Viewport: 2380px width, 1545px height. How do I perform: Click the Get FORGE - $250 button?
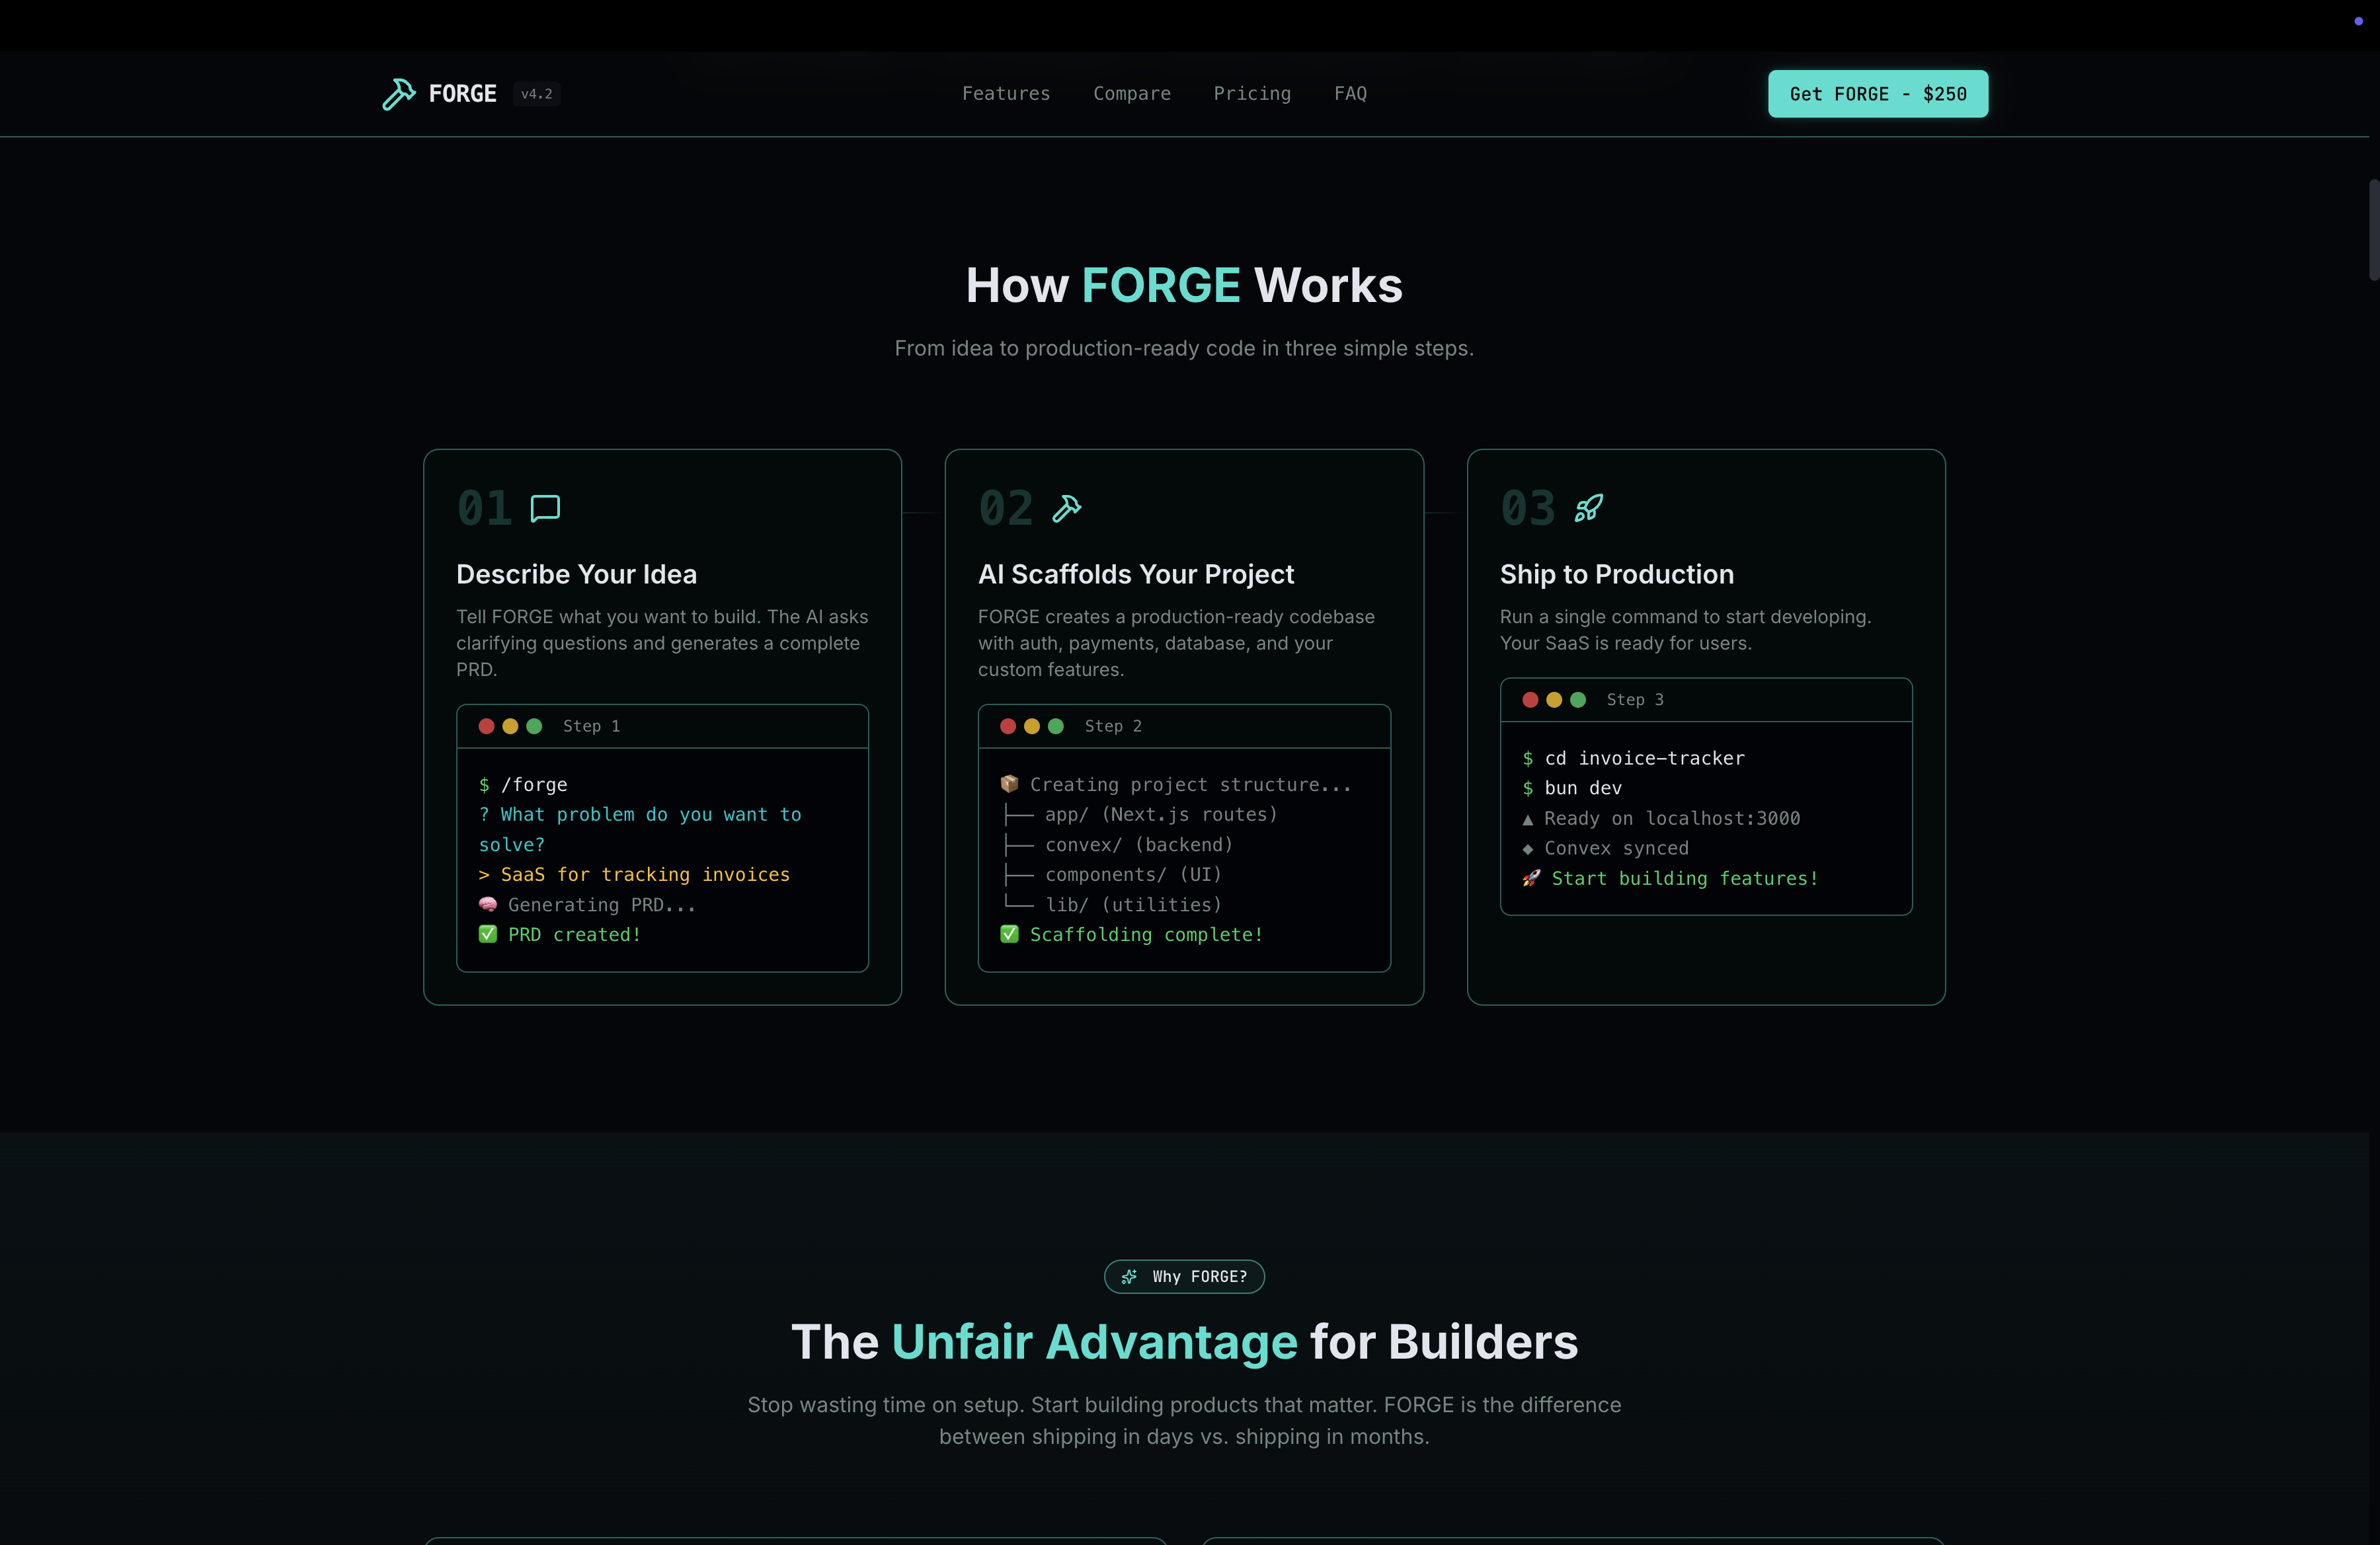point(1877,93)
